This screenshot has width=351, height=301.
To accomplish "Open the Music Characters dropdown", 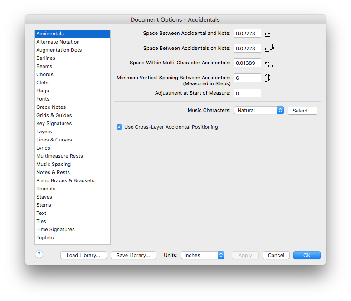I will [259, 110].
